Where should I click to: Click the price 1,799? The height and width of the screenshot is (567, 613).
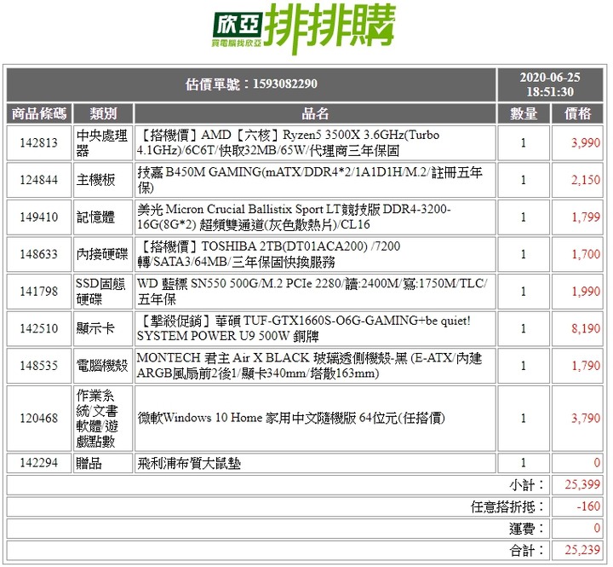585,217
